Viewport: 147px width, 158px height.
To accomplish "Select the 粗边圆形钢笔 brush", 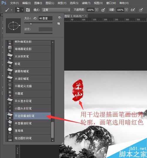I will point(29,138).
